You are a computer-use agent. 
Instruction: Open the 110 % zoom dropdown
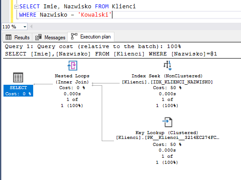(25, 27)
